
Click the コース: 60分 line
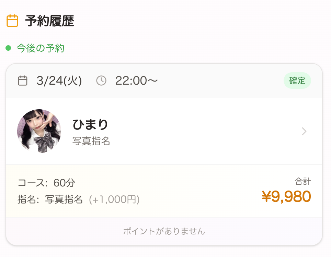[x=46, y=183]
